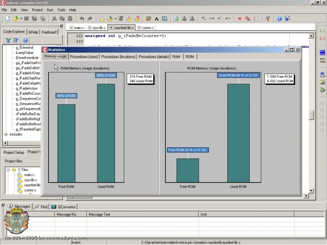Expand the includes node in Code Explorer
This screenshot has height=245, width=327.
click(6, 134)
